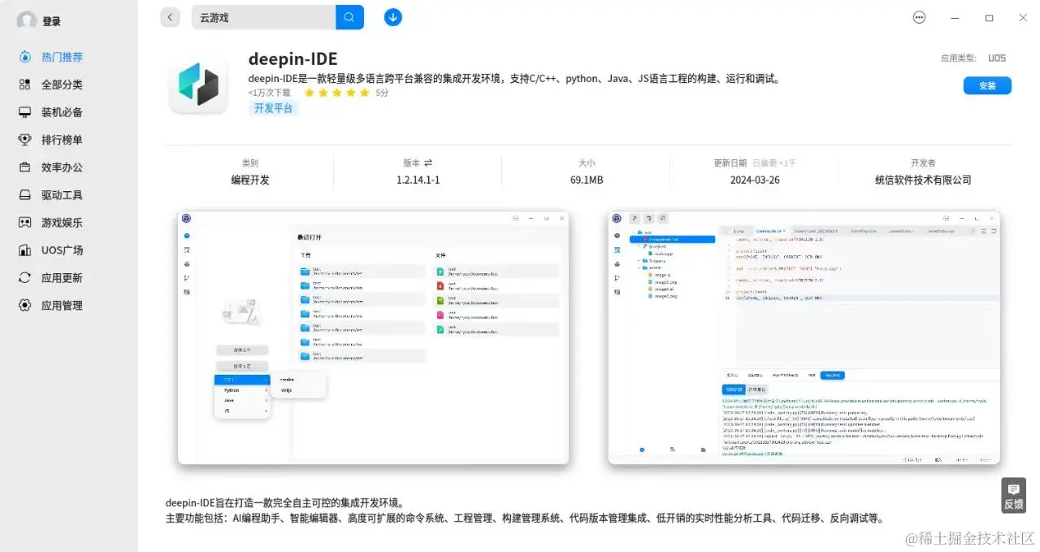Open 游戏娱乐 in the sidebar

(63, 223)
